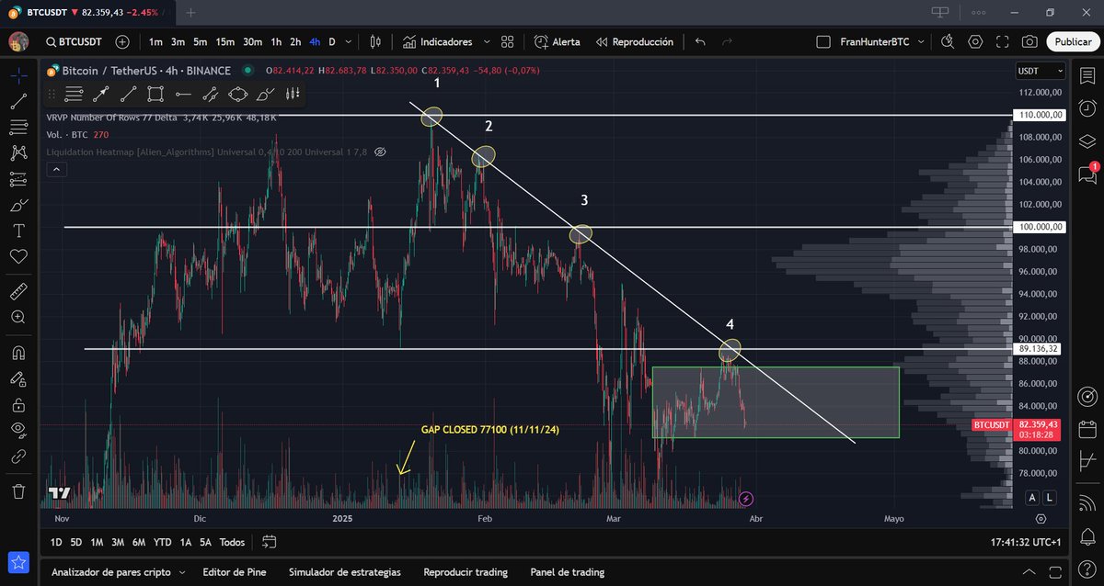Select the 1h timeframe

(x=276, y=41)
